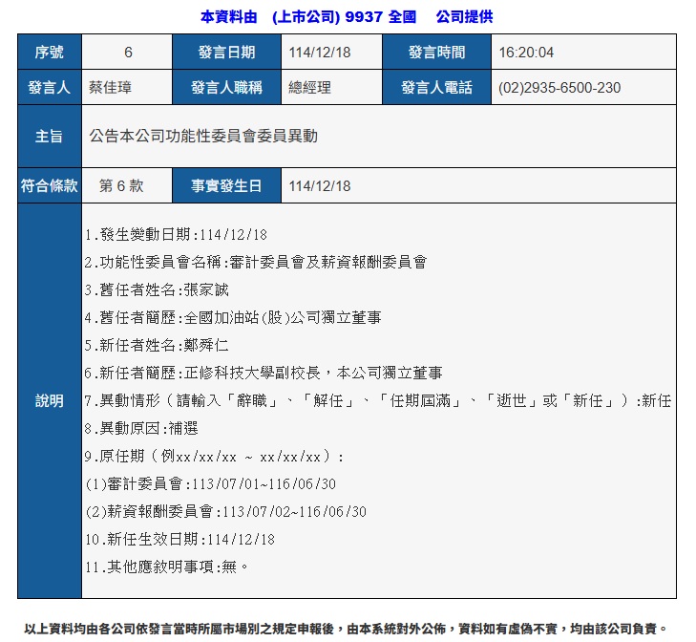Select the clause value 第 6 款

click(x=121, y=186)
